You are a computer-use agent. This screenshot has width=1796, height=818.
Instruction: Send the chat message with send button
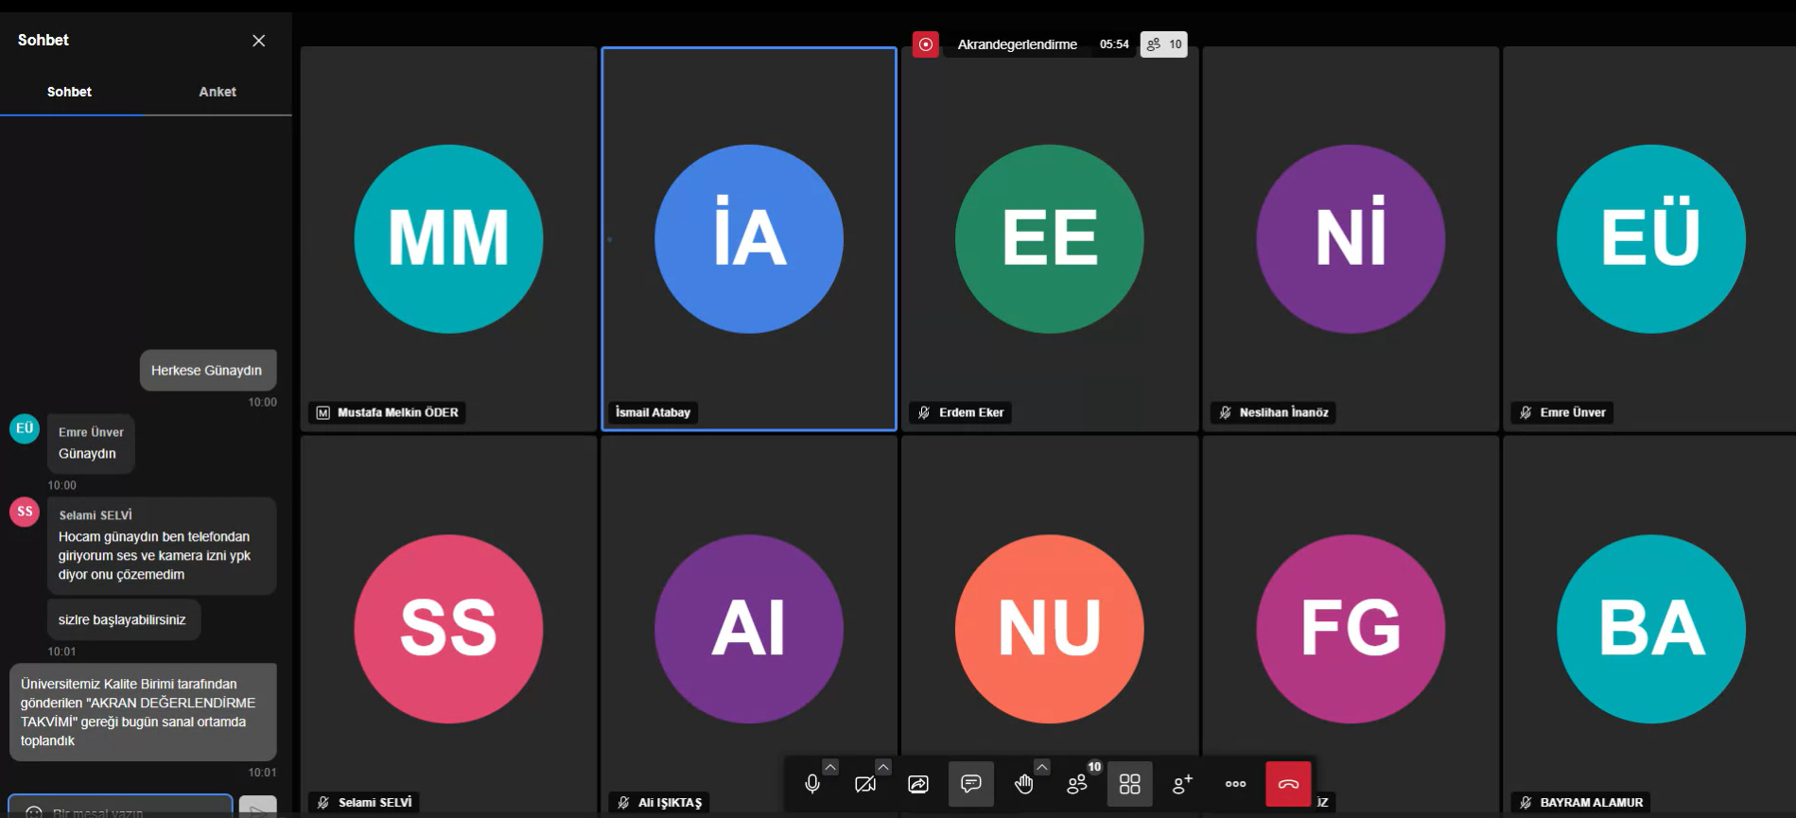pos(257,809)
